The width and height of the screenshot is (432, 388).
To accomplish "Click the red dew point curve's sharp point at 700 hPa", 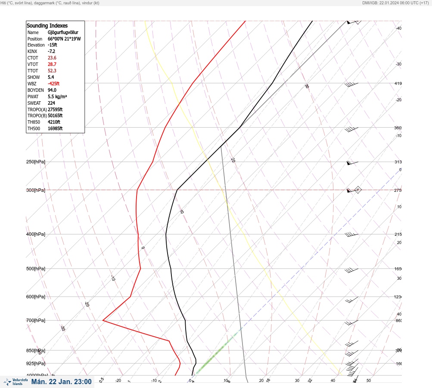I will click(103, 320).
